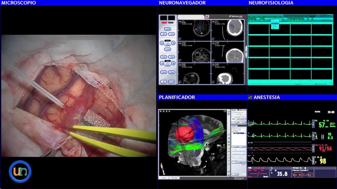The height and width of the screenshot is (189, 337).
Task: Click the Freeze button
Action: (x=163, y=57)
